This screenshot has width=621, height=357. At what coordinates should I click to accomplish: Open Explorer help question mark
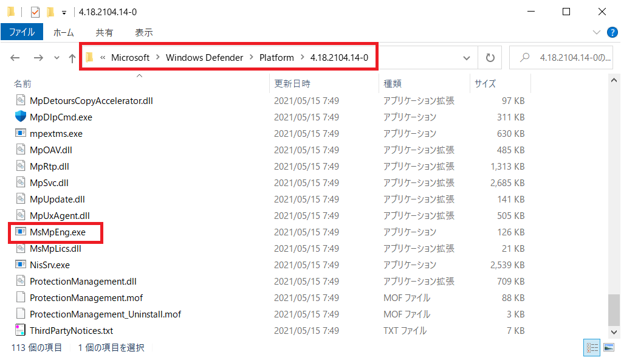pyautogui.click(x=612, y=32)
